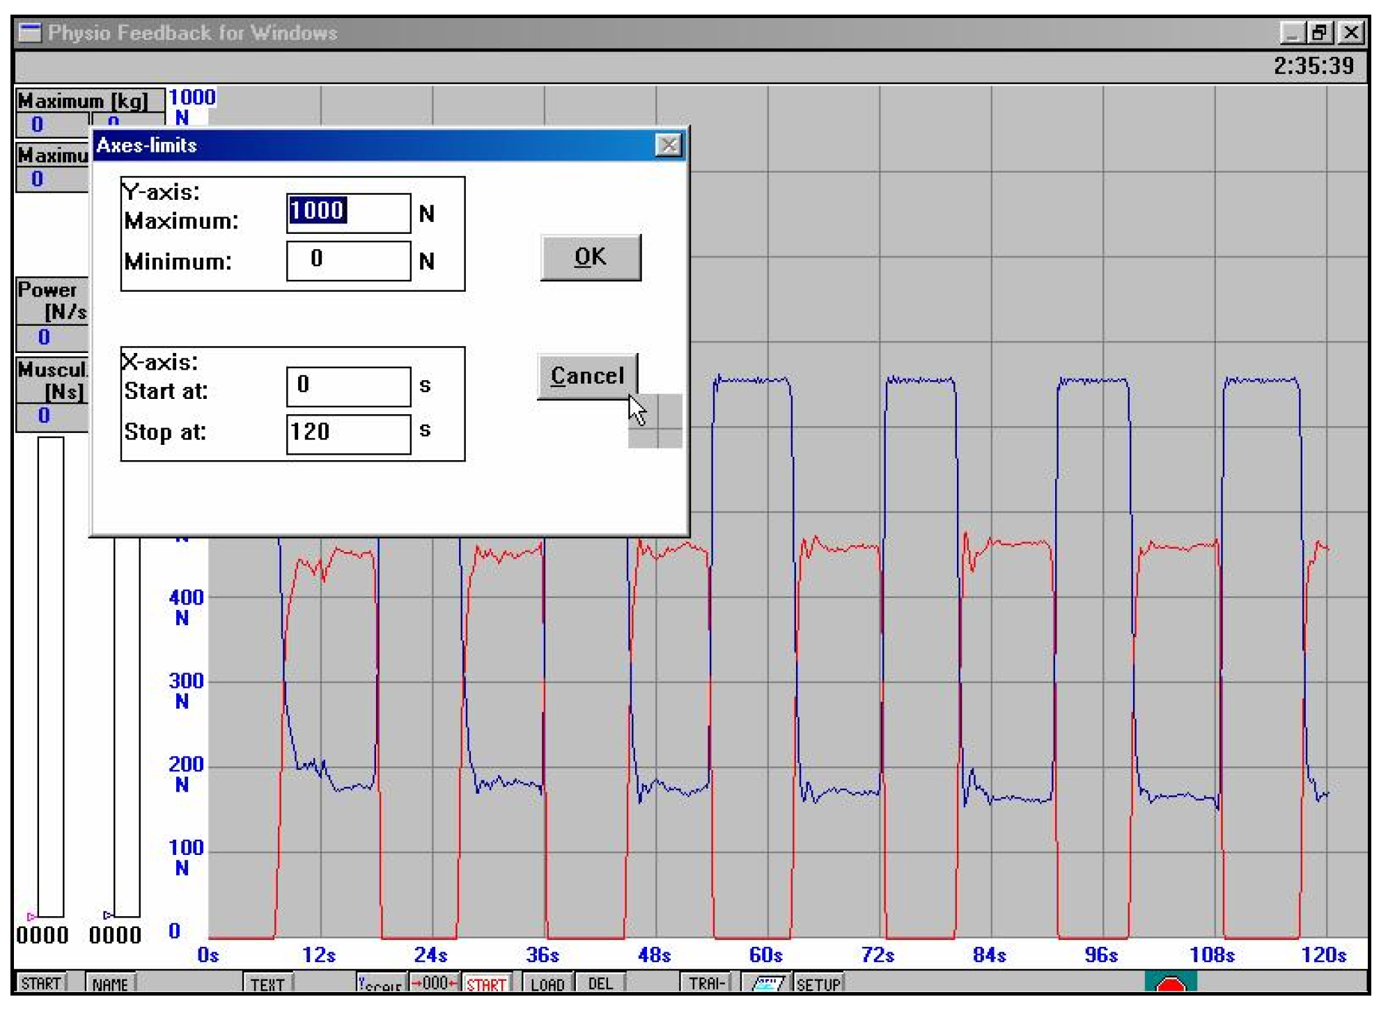The image size is (1388, 1013).
Task: Click the 100 N y-axis label
Action: pyautogui.click(x=186, y=858)
